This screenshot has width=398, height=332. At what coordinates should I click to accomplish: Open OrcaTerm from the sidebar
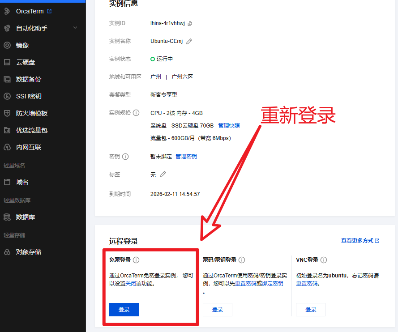pos(30,11)
